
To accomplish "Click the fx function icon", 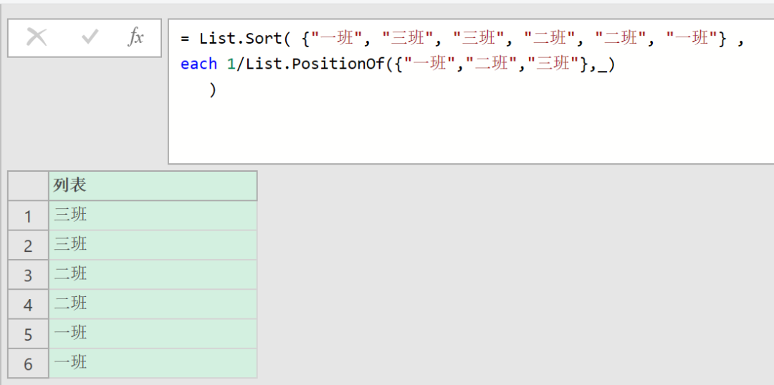I will (135, 37).
